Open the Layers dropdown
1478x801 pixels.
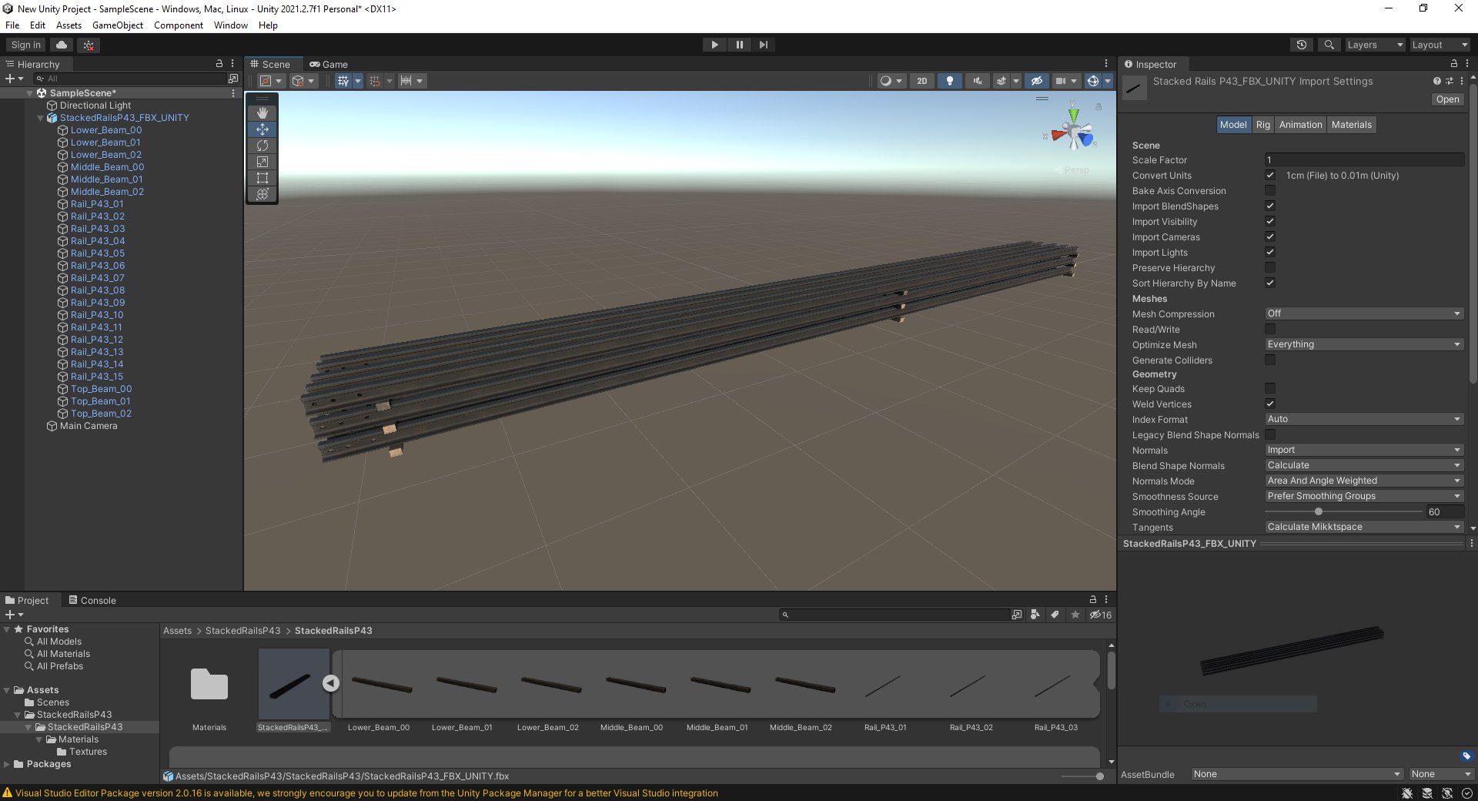[1374, 45]
